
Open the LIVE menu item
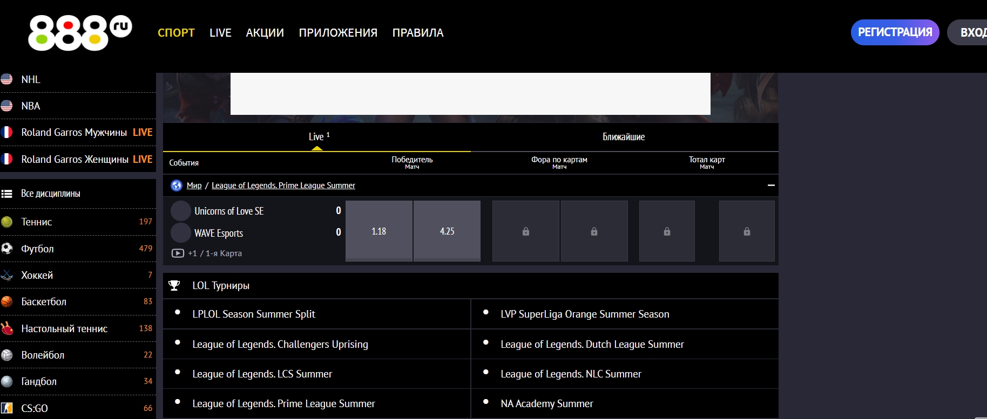[x=220, y=33]
